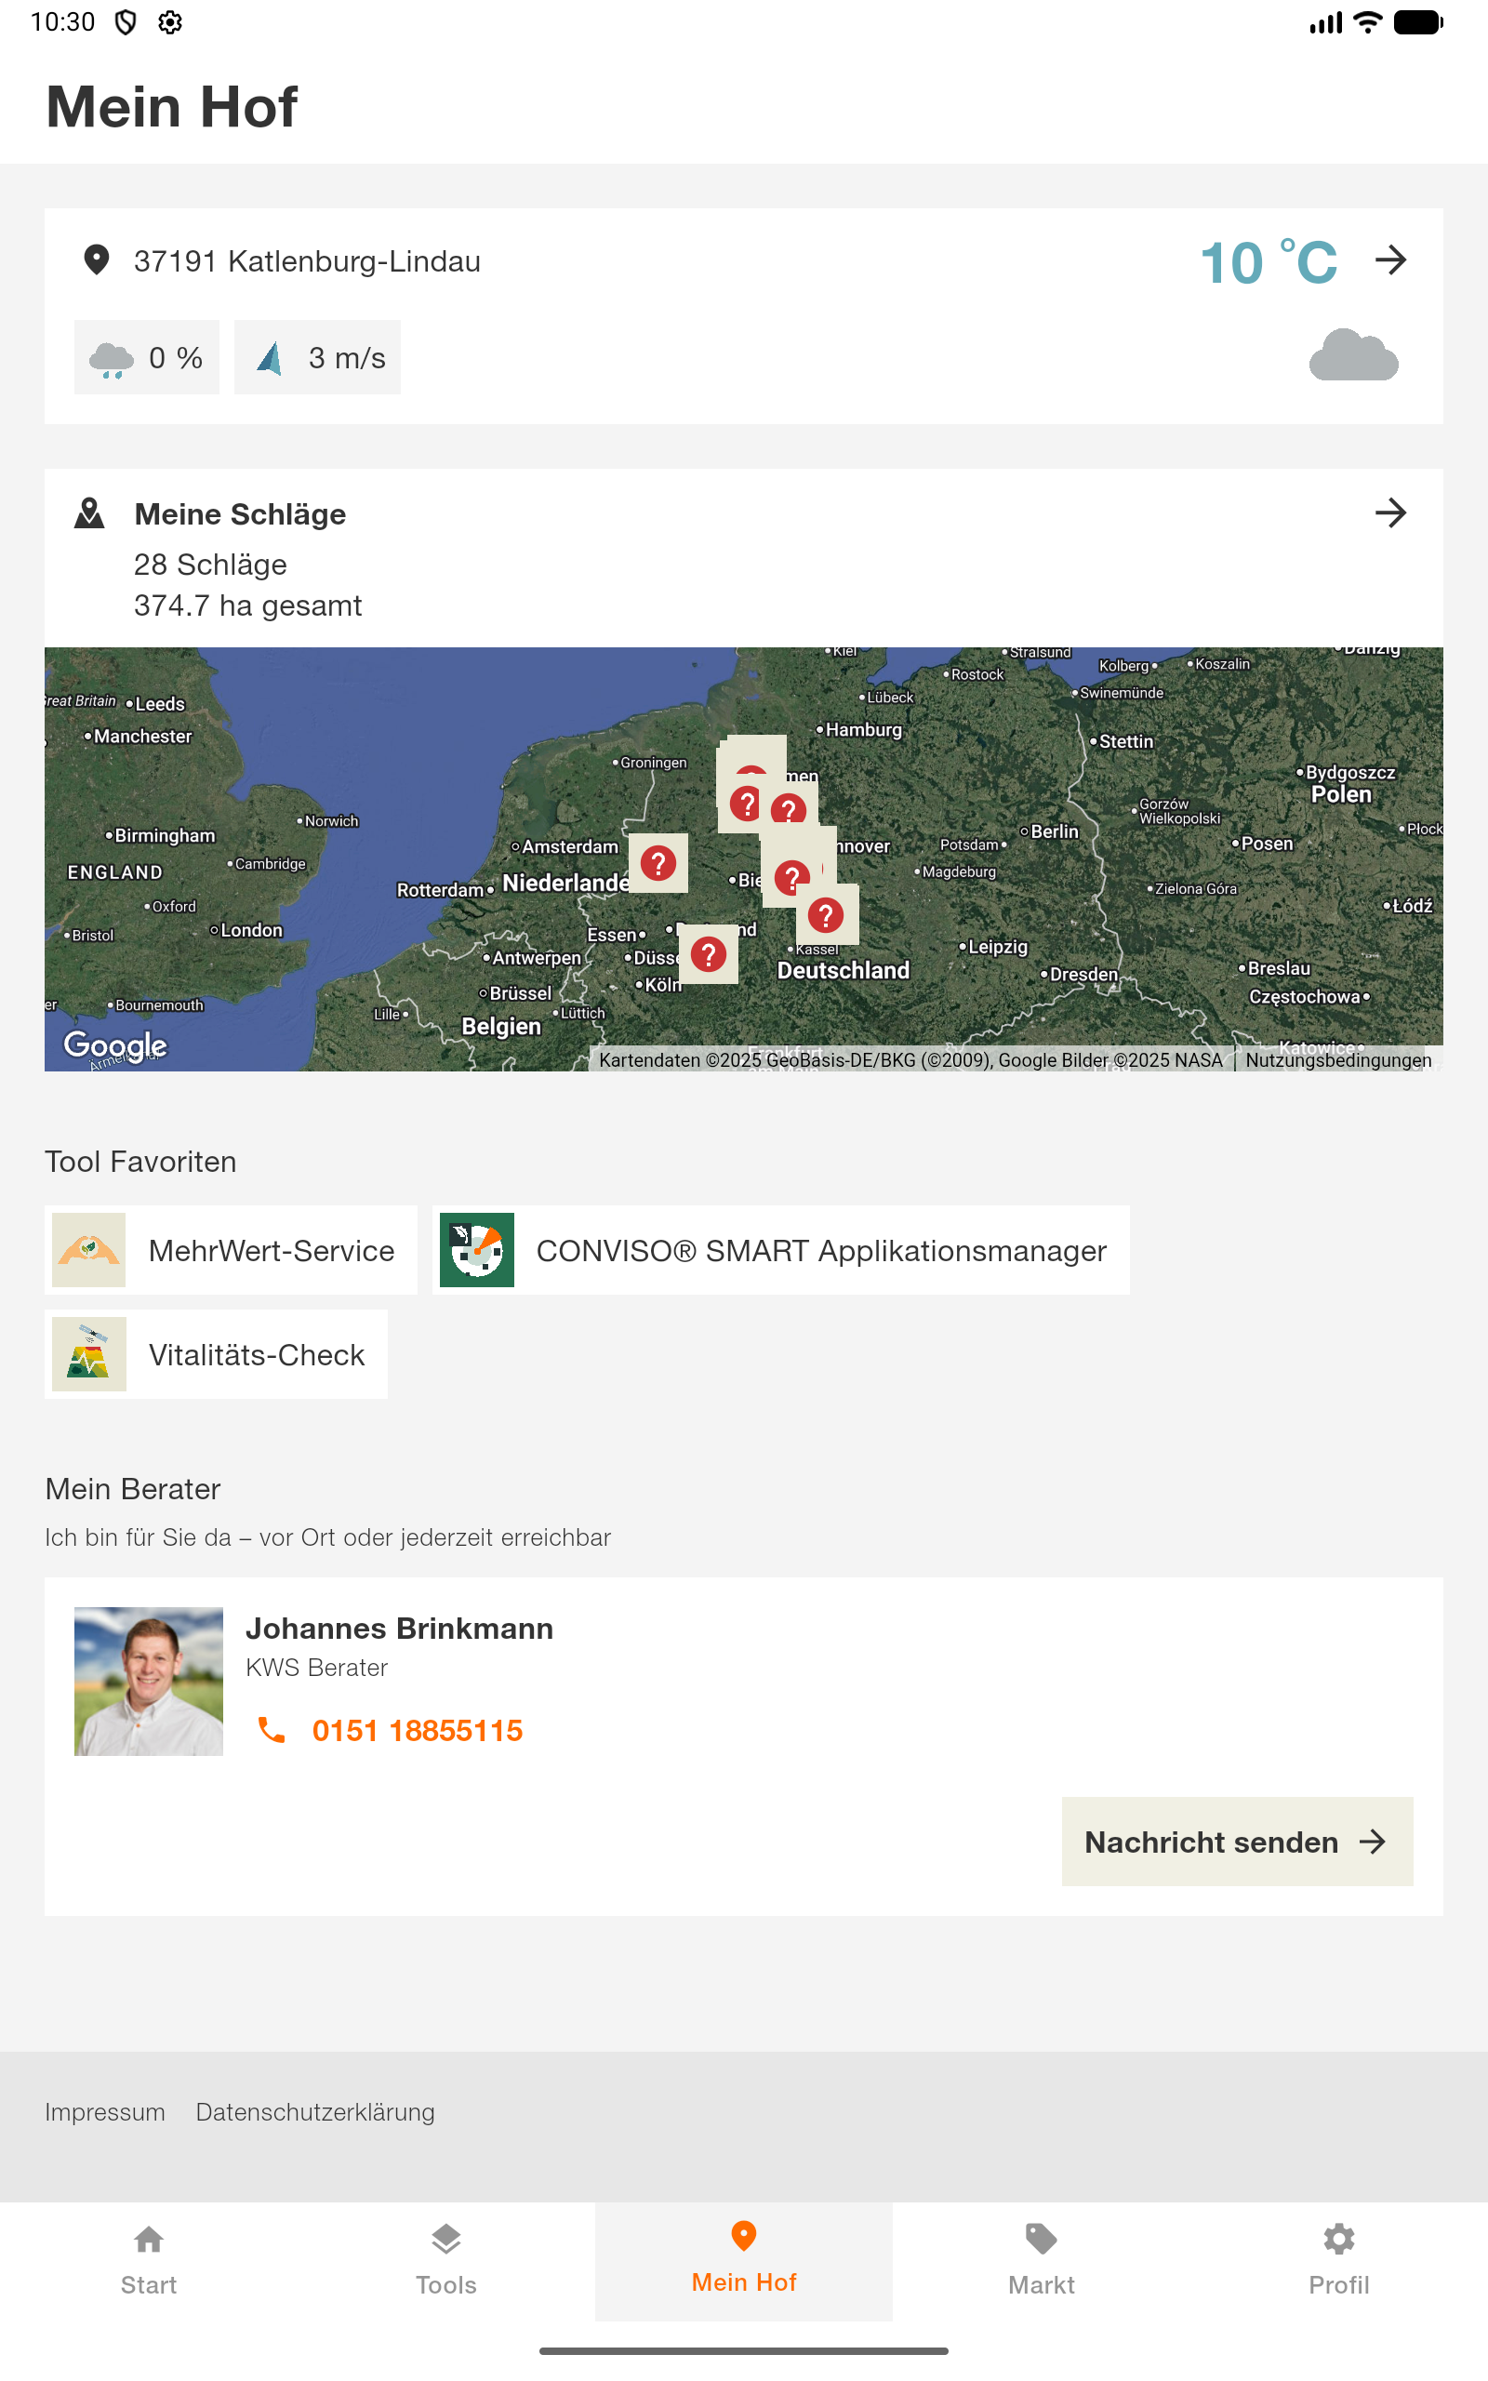
Task: Tap the grey cloud weather icon
Action: tap(1353, 355)
